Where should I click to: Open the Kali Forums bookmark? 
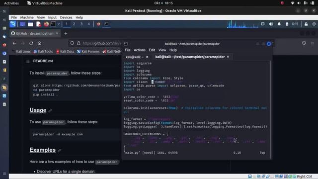pyautogui.click(x=88, y=52)
